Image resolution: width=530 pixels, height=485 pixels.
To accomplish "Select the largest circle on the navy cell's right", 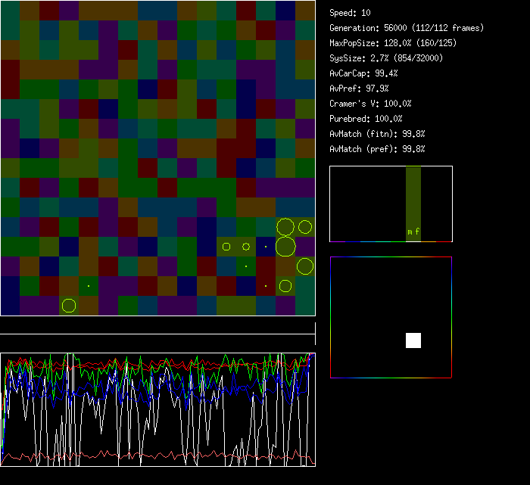I will [285, 247].
